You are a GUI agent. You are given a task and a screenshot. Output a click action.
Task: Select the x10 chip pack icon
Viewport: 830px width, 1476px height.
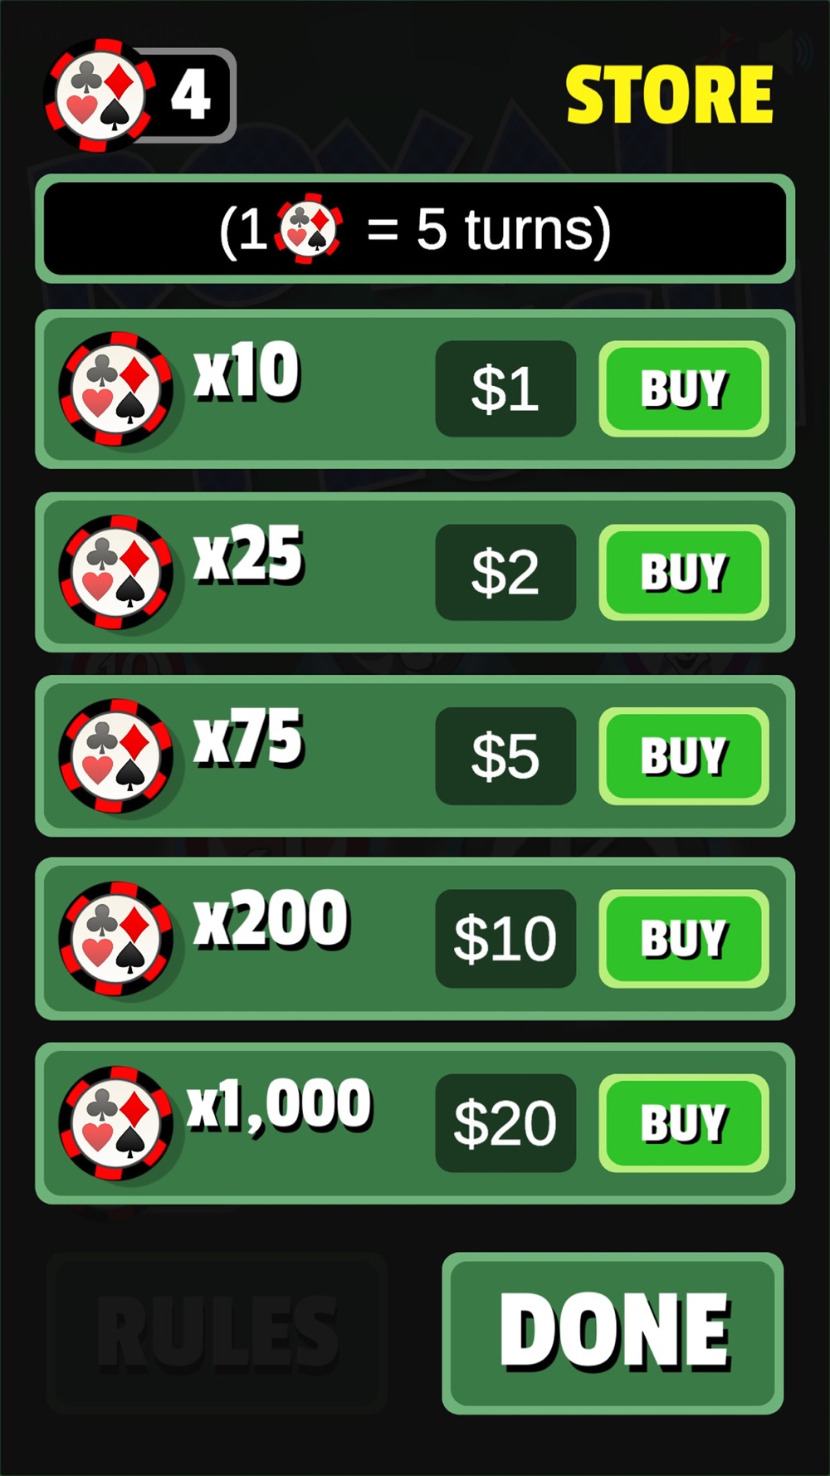[x=116, y=389]
